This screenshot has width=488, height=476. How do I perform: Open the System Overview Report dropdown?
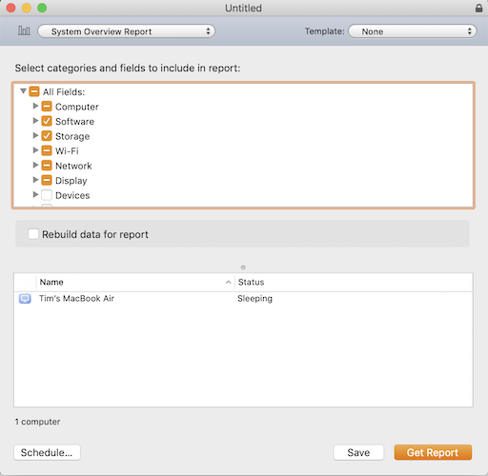pyautogui.click(x=127, y=31)
